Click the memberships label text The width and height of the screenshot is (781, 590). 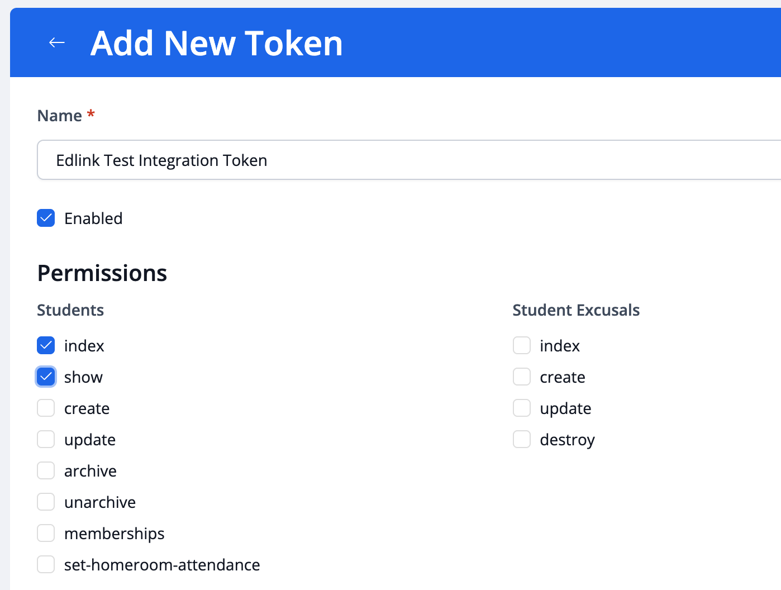pos(114,534)
